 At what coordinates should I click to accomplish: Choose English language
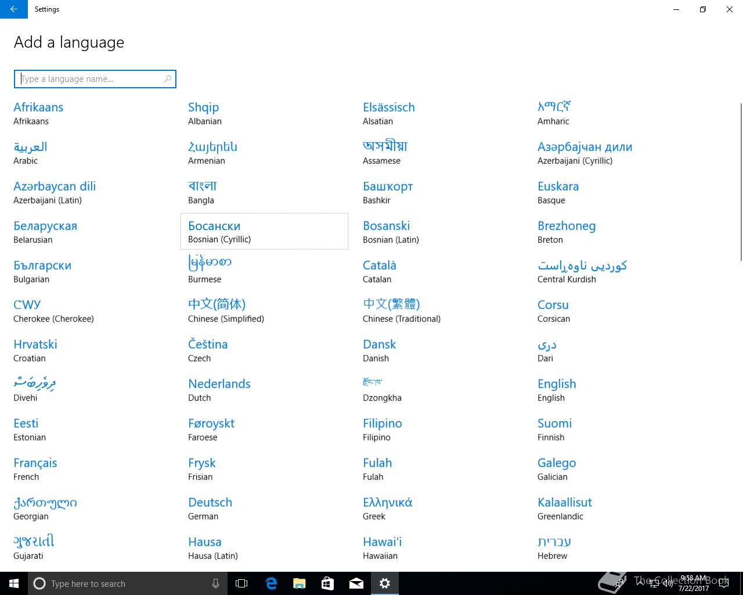click(x=614, y=389)
